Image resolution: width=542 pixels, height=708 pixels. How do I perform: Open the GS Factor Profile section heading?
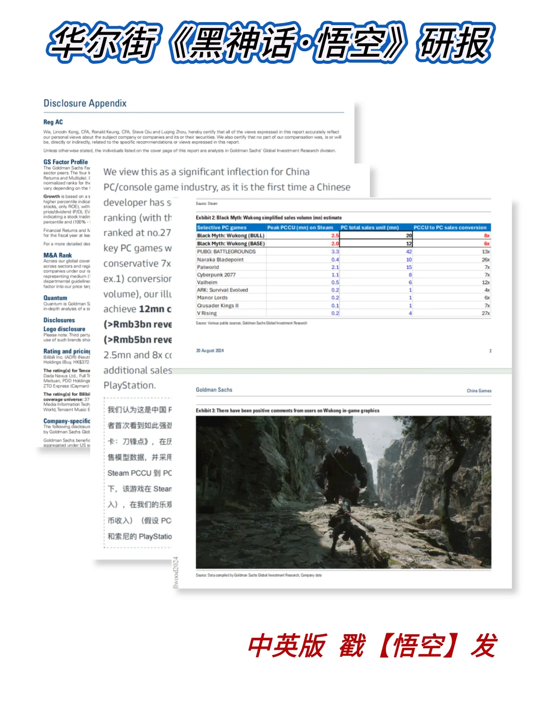tap(65, 162)
